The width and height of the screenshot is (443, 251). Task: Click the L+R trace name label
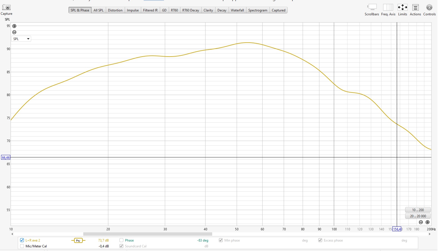click(x=33, y=240)
